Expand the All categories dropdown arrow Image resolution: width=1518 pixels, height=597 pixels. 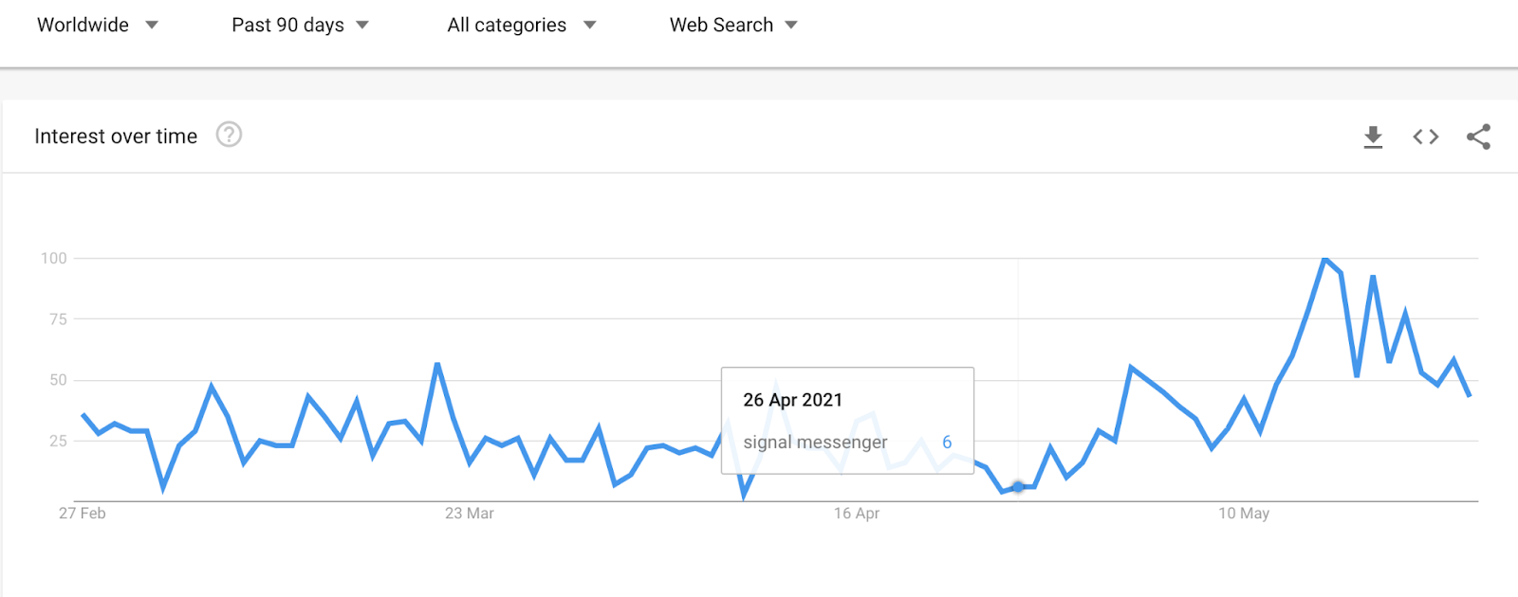(589, 26)
